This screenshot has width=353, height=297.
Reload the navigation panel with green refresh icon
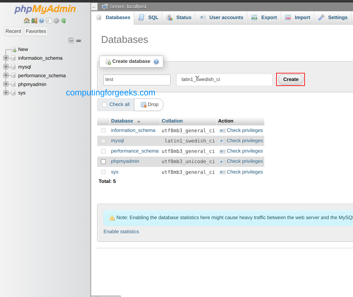point(63,21)
